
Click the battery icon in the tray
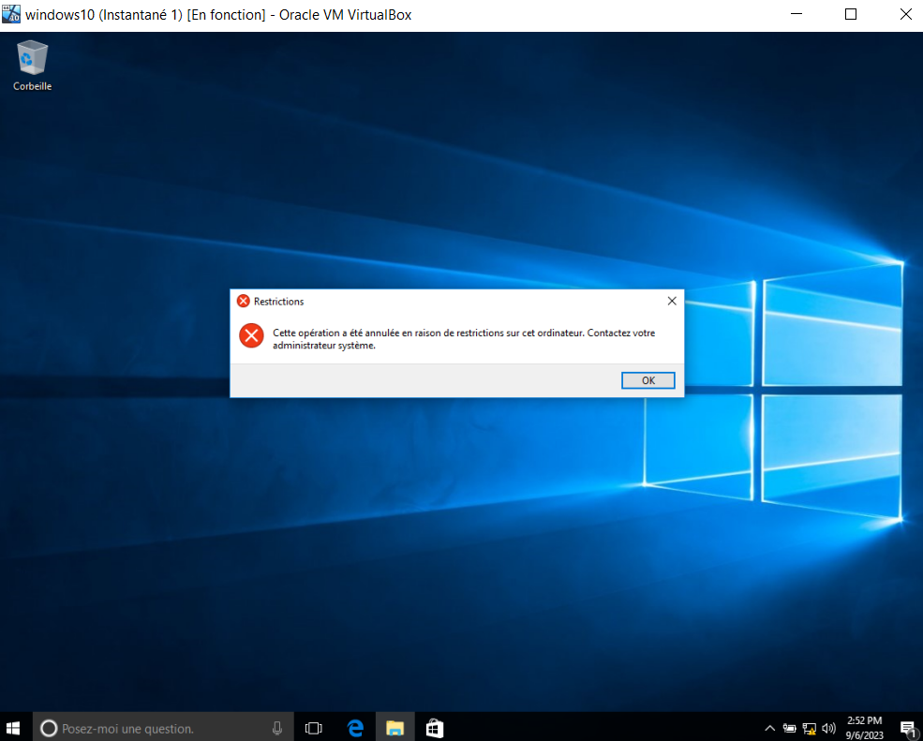(x=789, y=728)
